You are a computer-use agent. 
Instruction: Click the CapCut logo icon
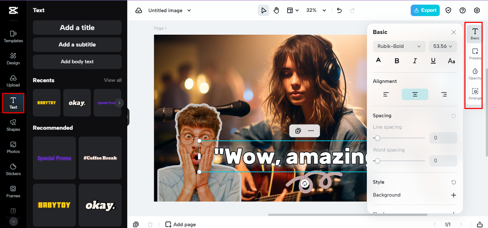13,10
